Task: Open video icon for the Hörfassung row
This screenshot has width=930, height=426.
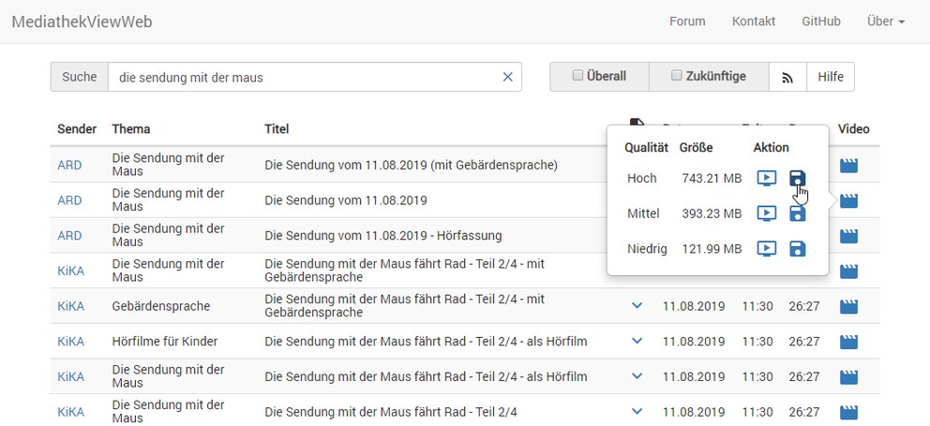Action: (x=848, y=236)
